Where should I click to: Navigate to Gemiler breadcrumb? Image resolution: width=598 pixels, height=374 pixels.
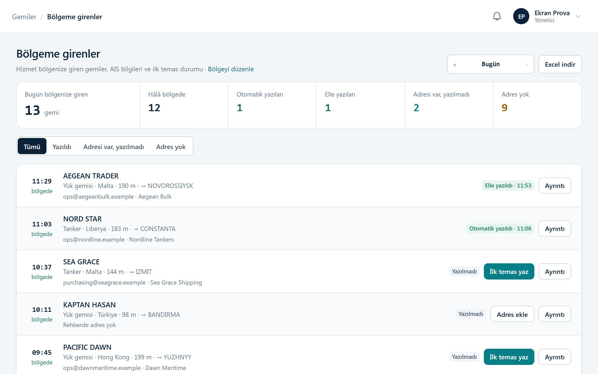[24, 17]
